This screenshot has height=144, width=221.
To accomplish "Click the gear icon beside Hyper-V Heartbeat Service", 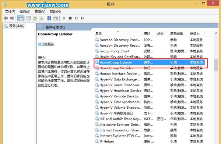I will tap(97, 90).
